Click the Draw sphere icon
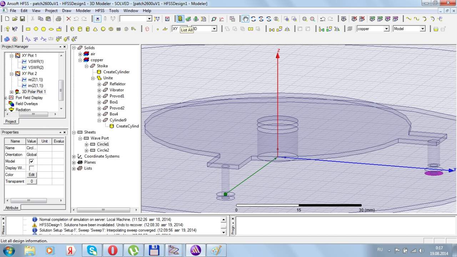 coord(103,29)
